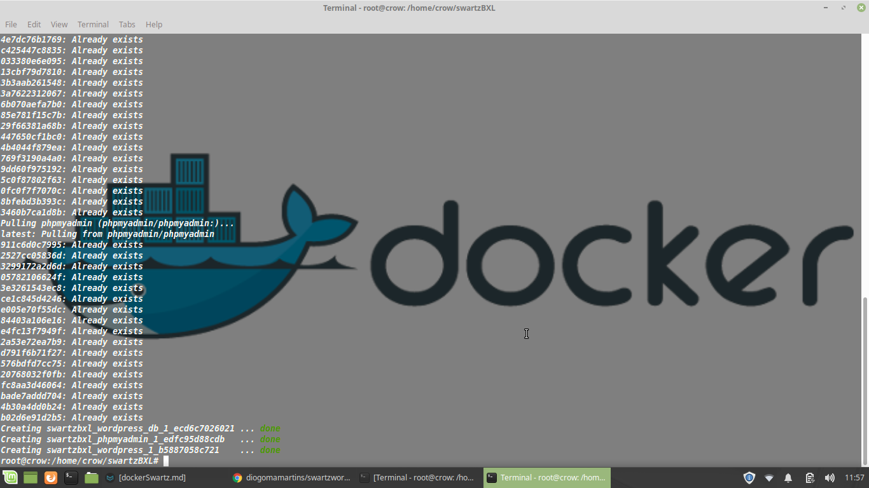The image size is (869, 488).
Task: Open the network Wi-Fi tray icon
Action: pos(769,478)
